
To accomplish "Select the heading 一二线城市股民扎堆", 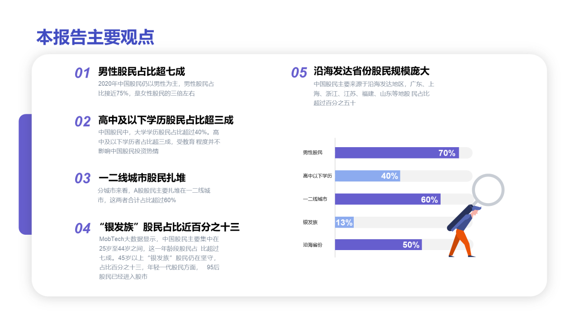I will [x=142, y=177].
